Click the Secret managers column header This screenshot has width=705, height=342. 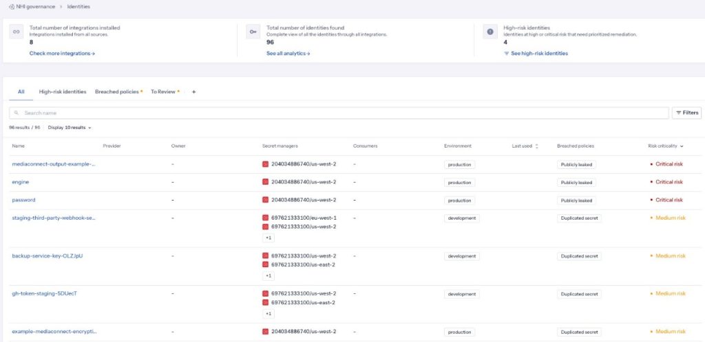(x=280, y=146)
